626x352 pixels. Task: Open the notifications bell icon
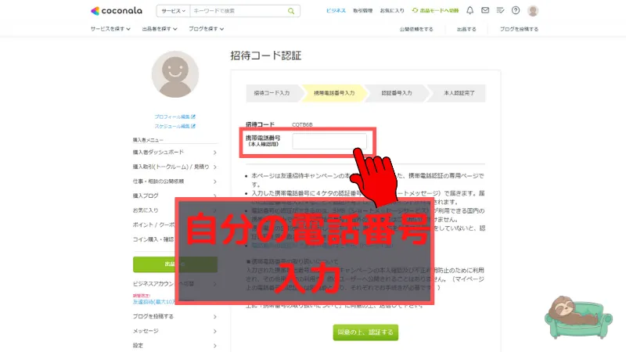470,11
